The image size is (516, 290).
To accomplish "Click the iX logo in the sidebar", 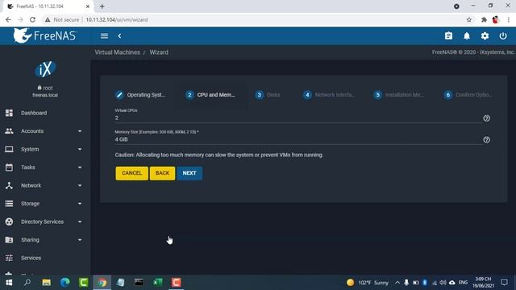I will (45, 69).
